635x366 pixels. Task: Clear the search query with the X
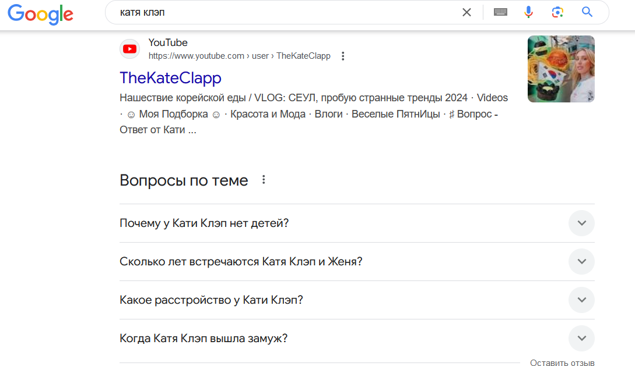[x=466, y=13]
